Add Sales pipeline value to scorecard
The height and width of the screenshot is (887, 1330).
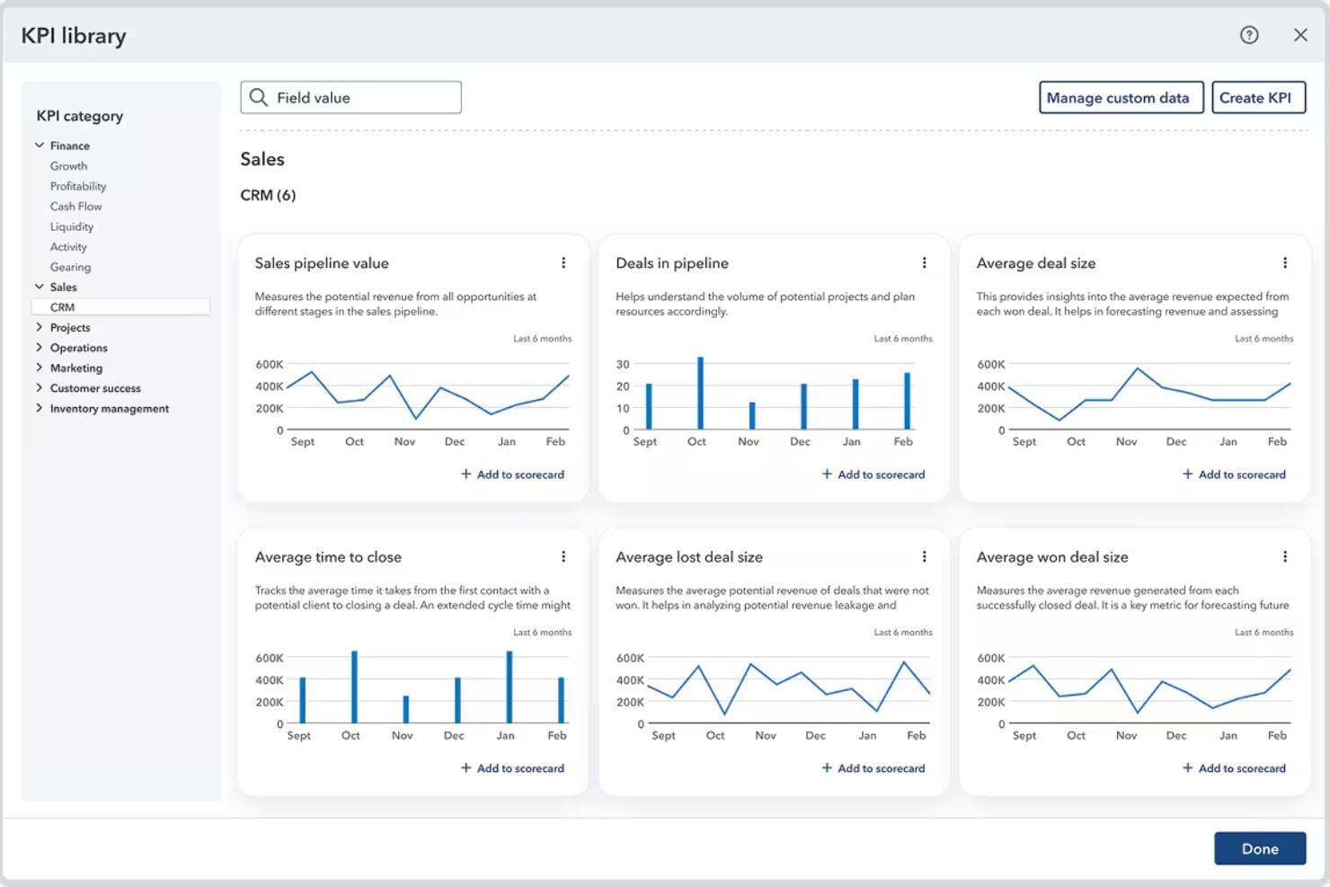[x=512, y=474]
